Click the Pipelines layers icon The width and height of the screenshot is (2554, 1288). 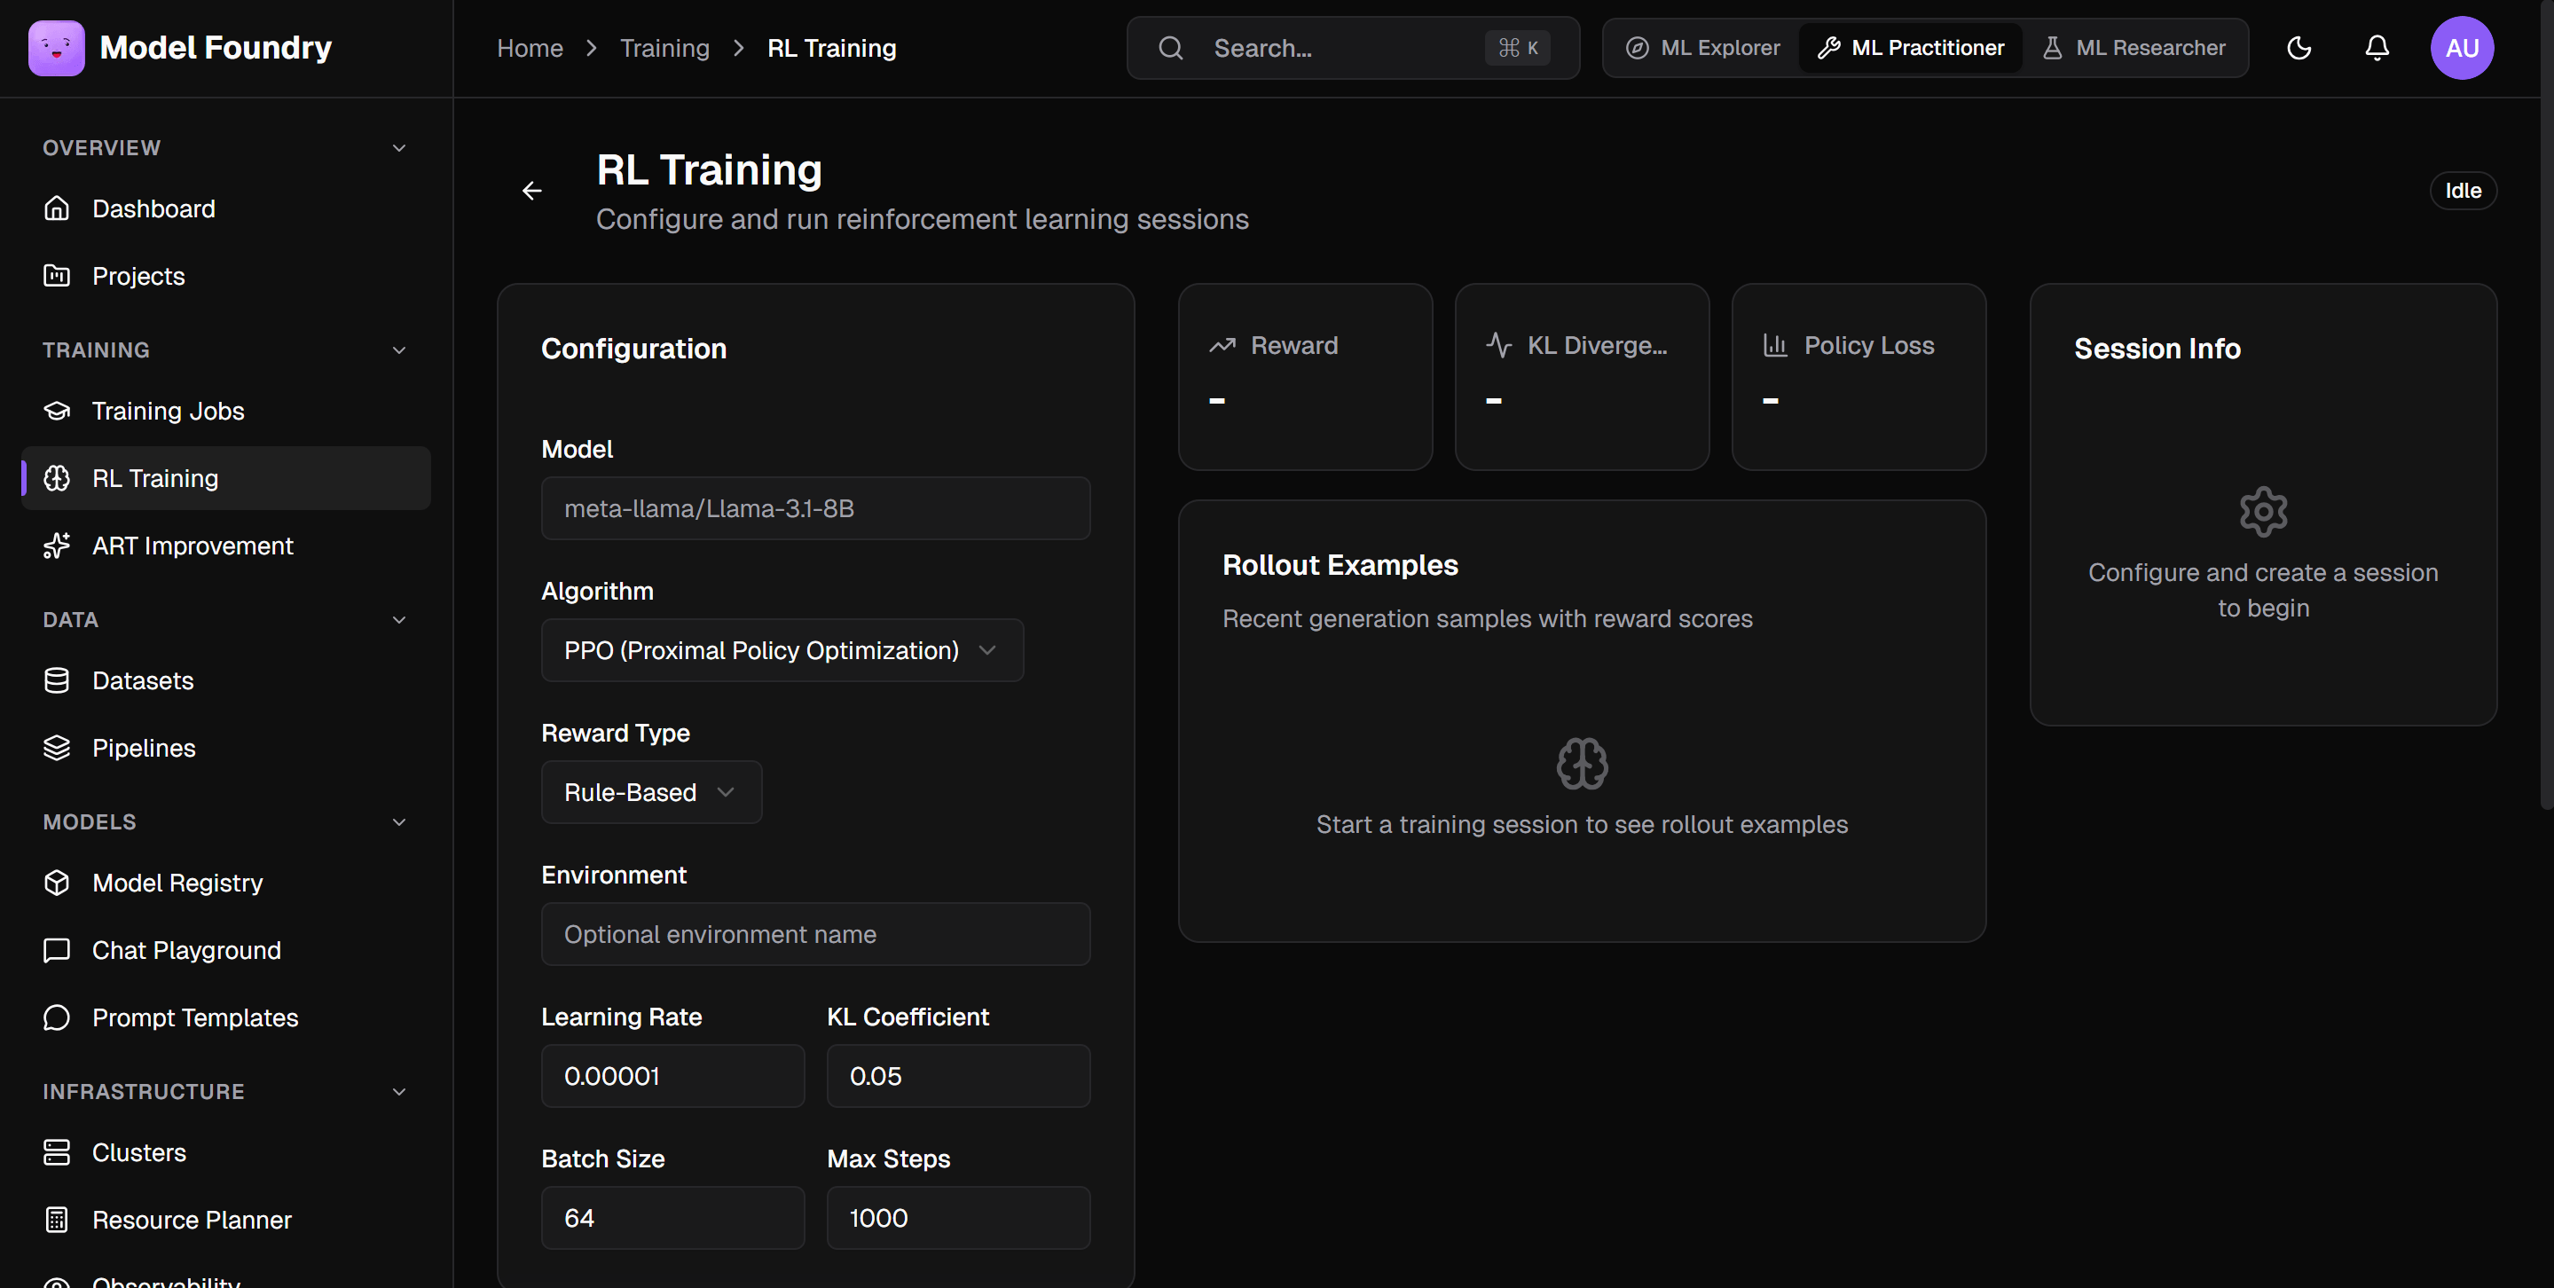click(57, 748)
